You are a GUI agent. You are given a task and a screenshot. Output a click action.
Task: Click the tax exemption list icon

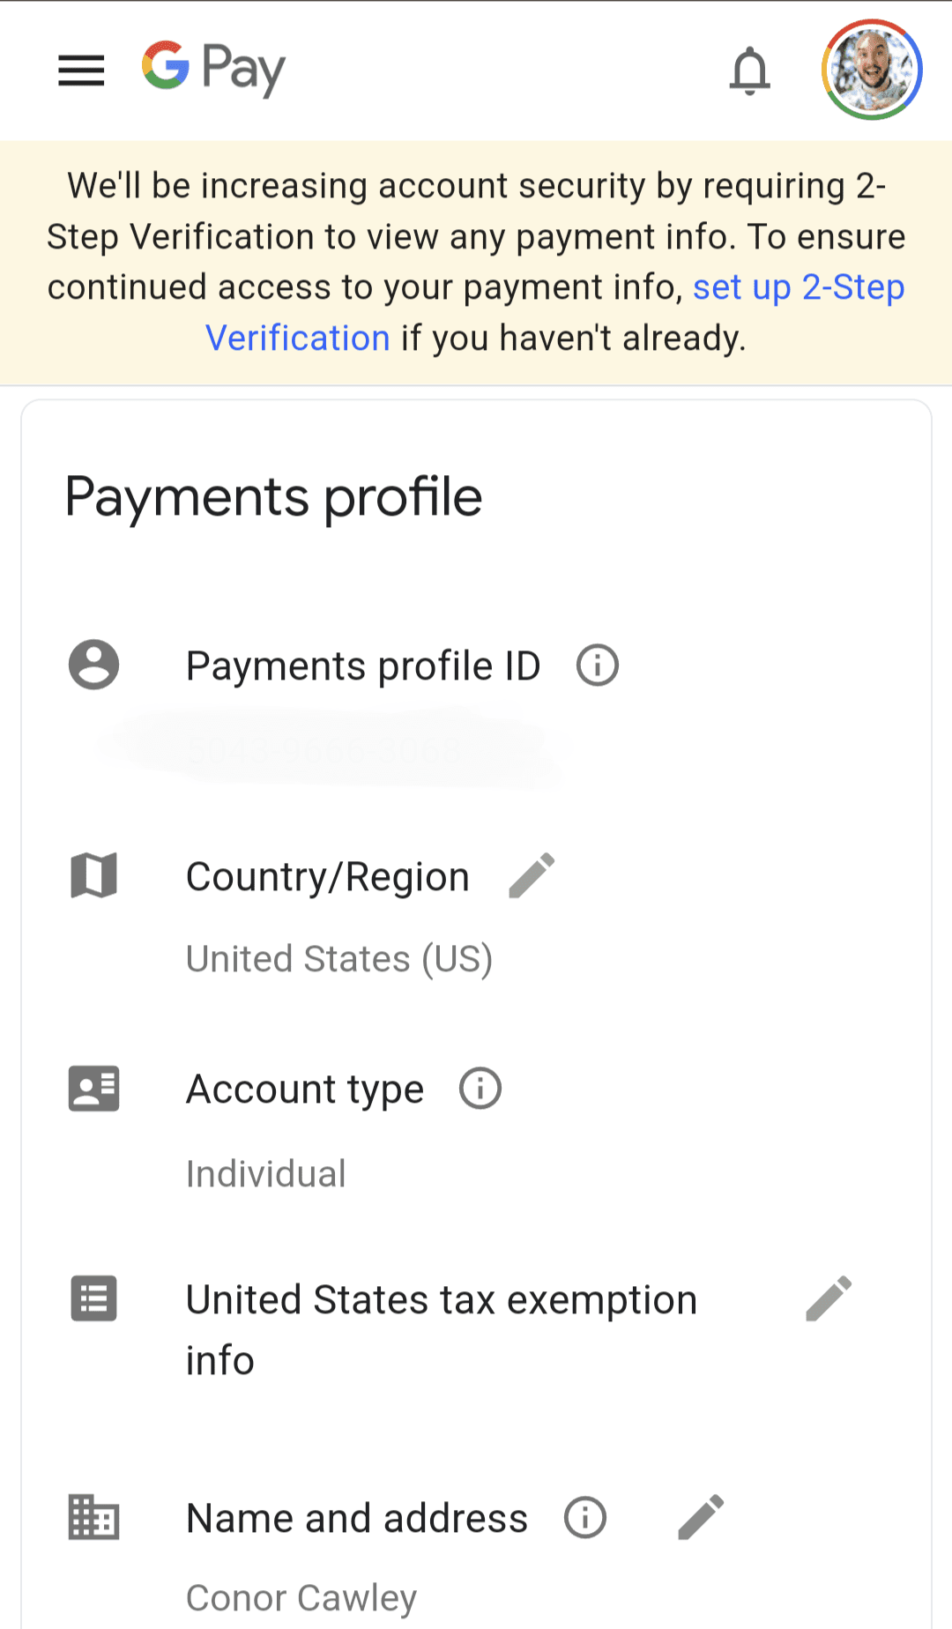click(93, 1298)
